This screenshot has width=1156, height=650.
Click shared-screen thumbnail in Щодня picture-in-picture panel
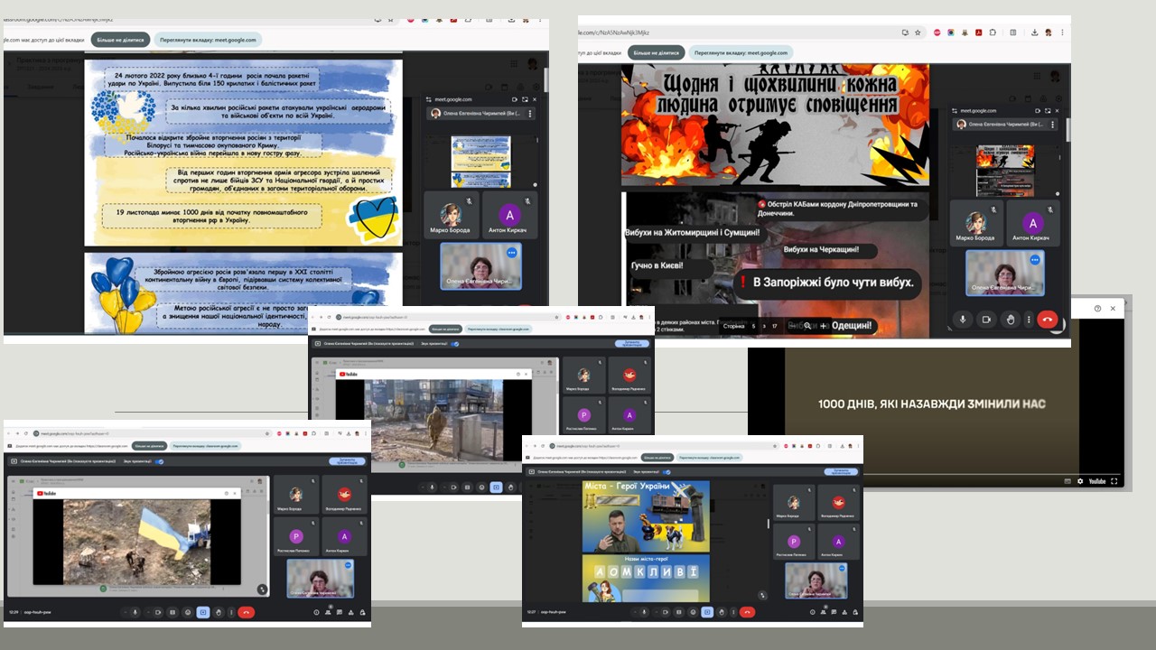[1004, 170]
